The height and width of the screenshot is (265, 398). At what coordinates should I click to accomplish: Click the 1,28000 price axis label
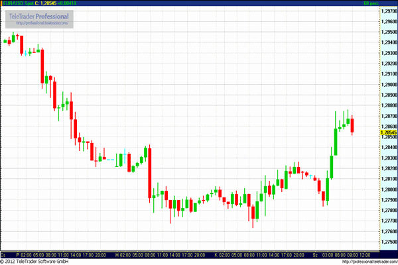(x=389, y=189)
